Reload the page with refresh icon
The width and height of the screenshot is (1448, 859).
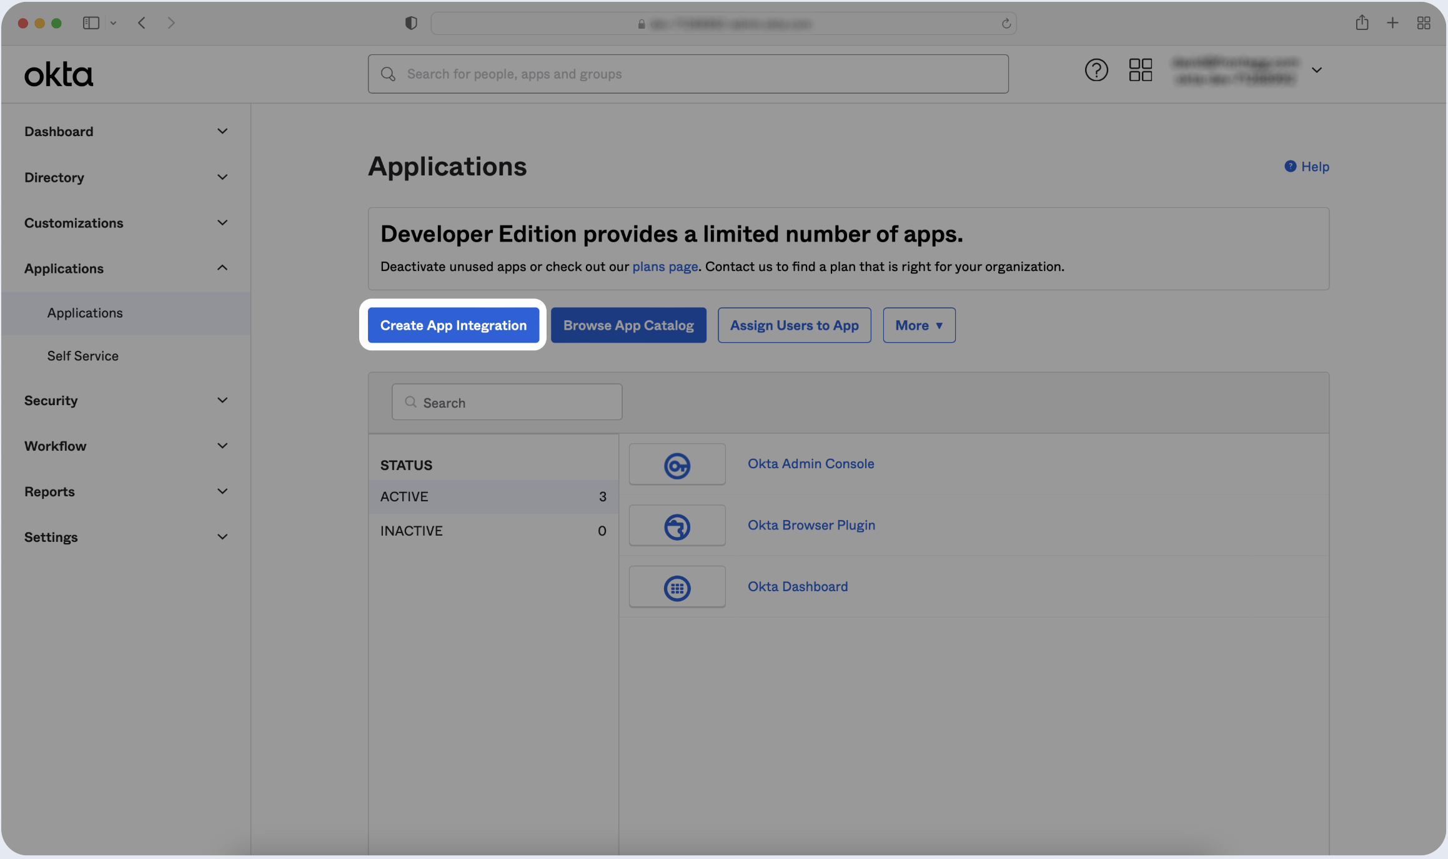[1006, 24]
